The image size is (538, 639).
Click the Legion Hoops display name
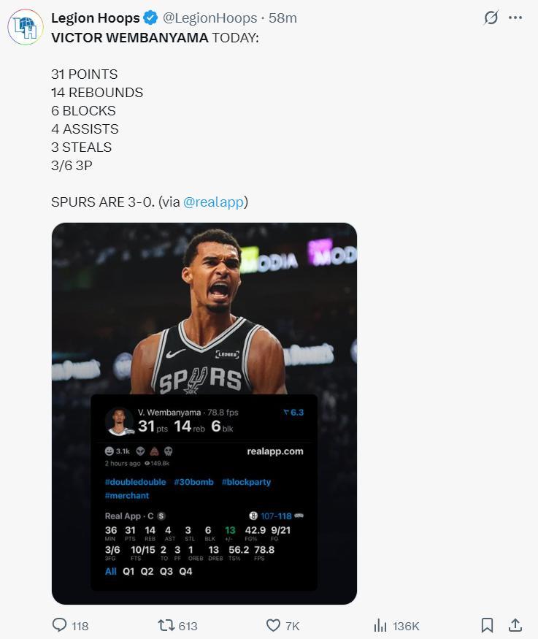pos(96,18)
